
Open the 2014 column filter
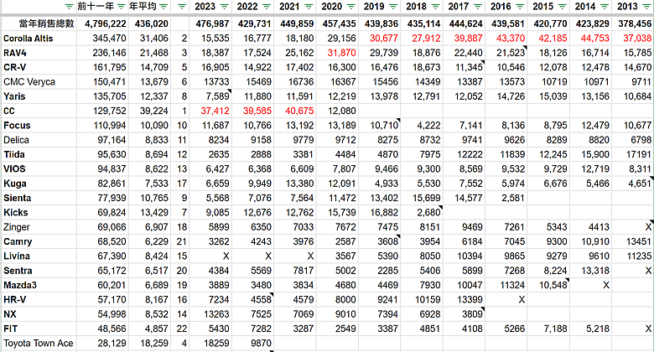[x=605, y=7]
